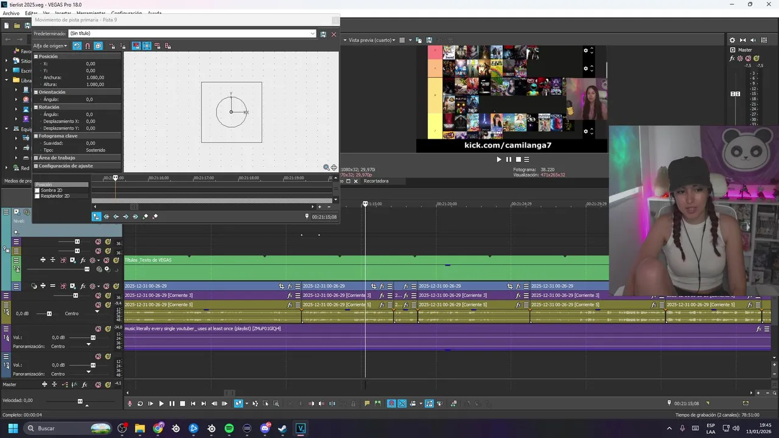Viewport: 779px width, 438px height.
Task: Collapse the Fotograma clave section
Action: 36,136
